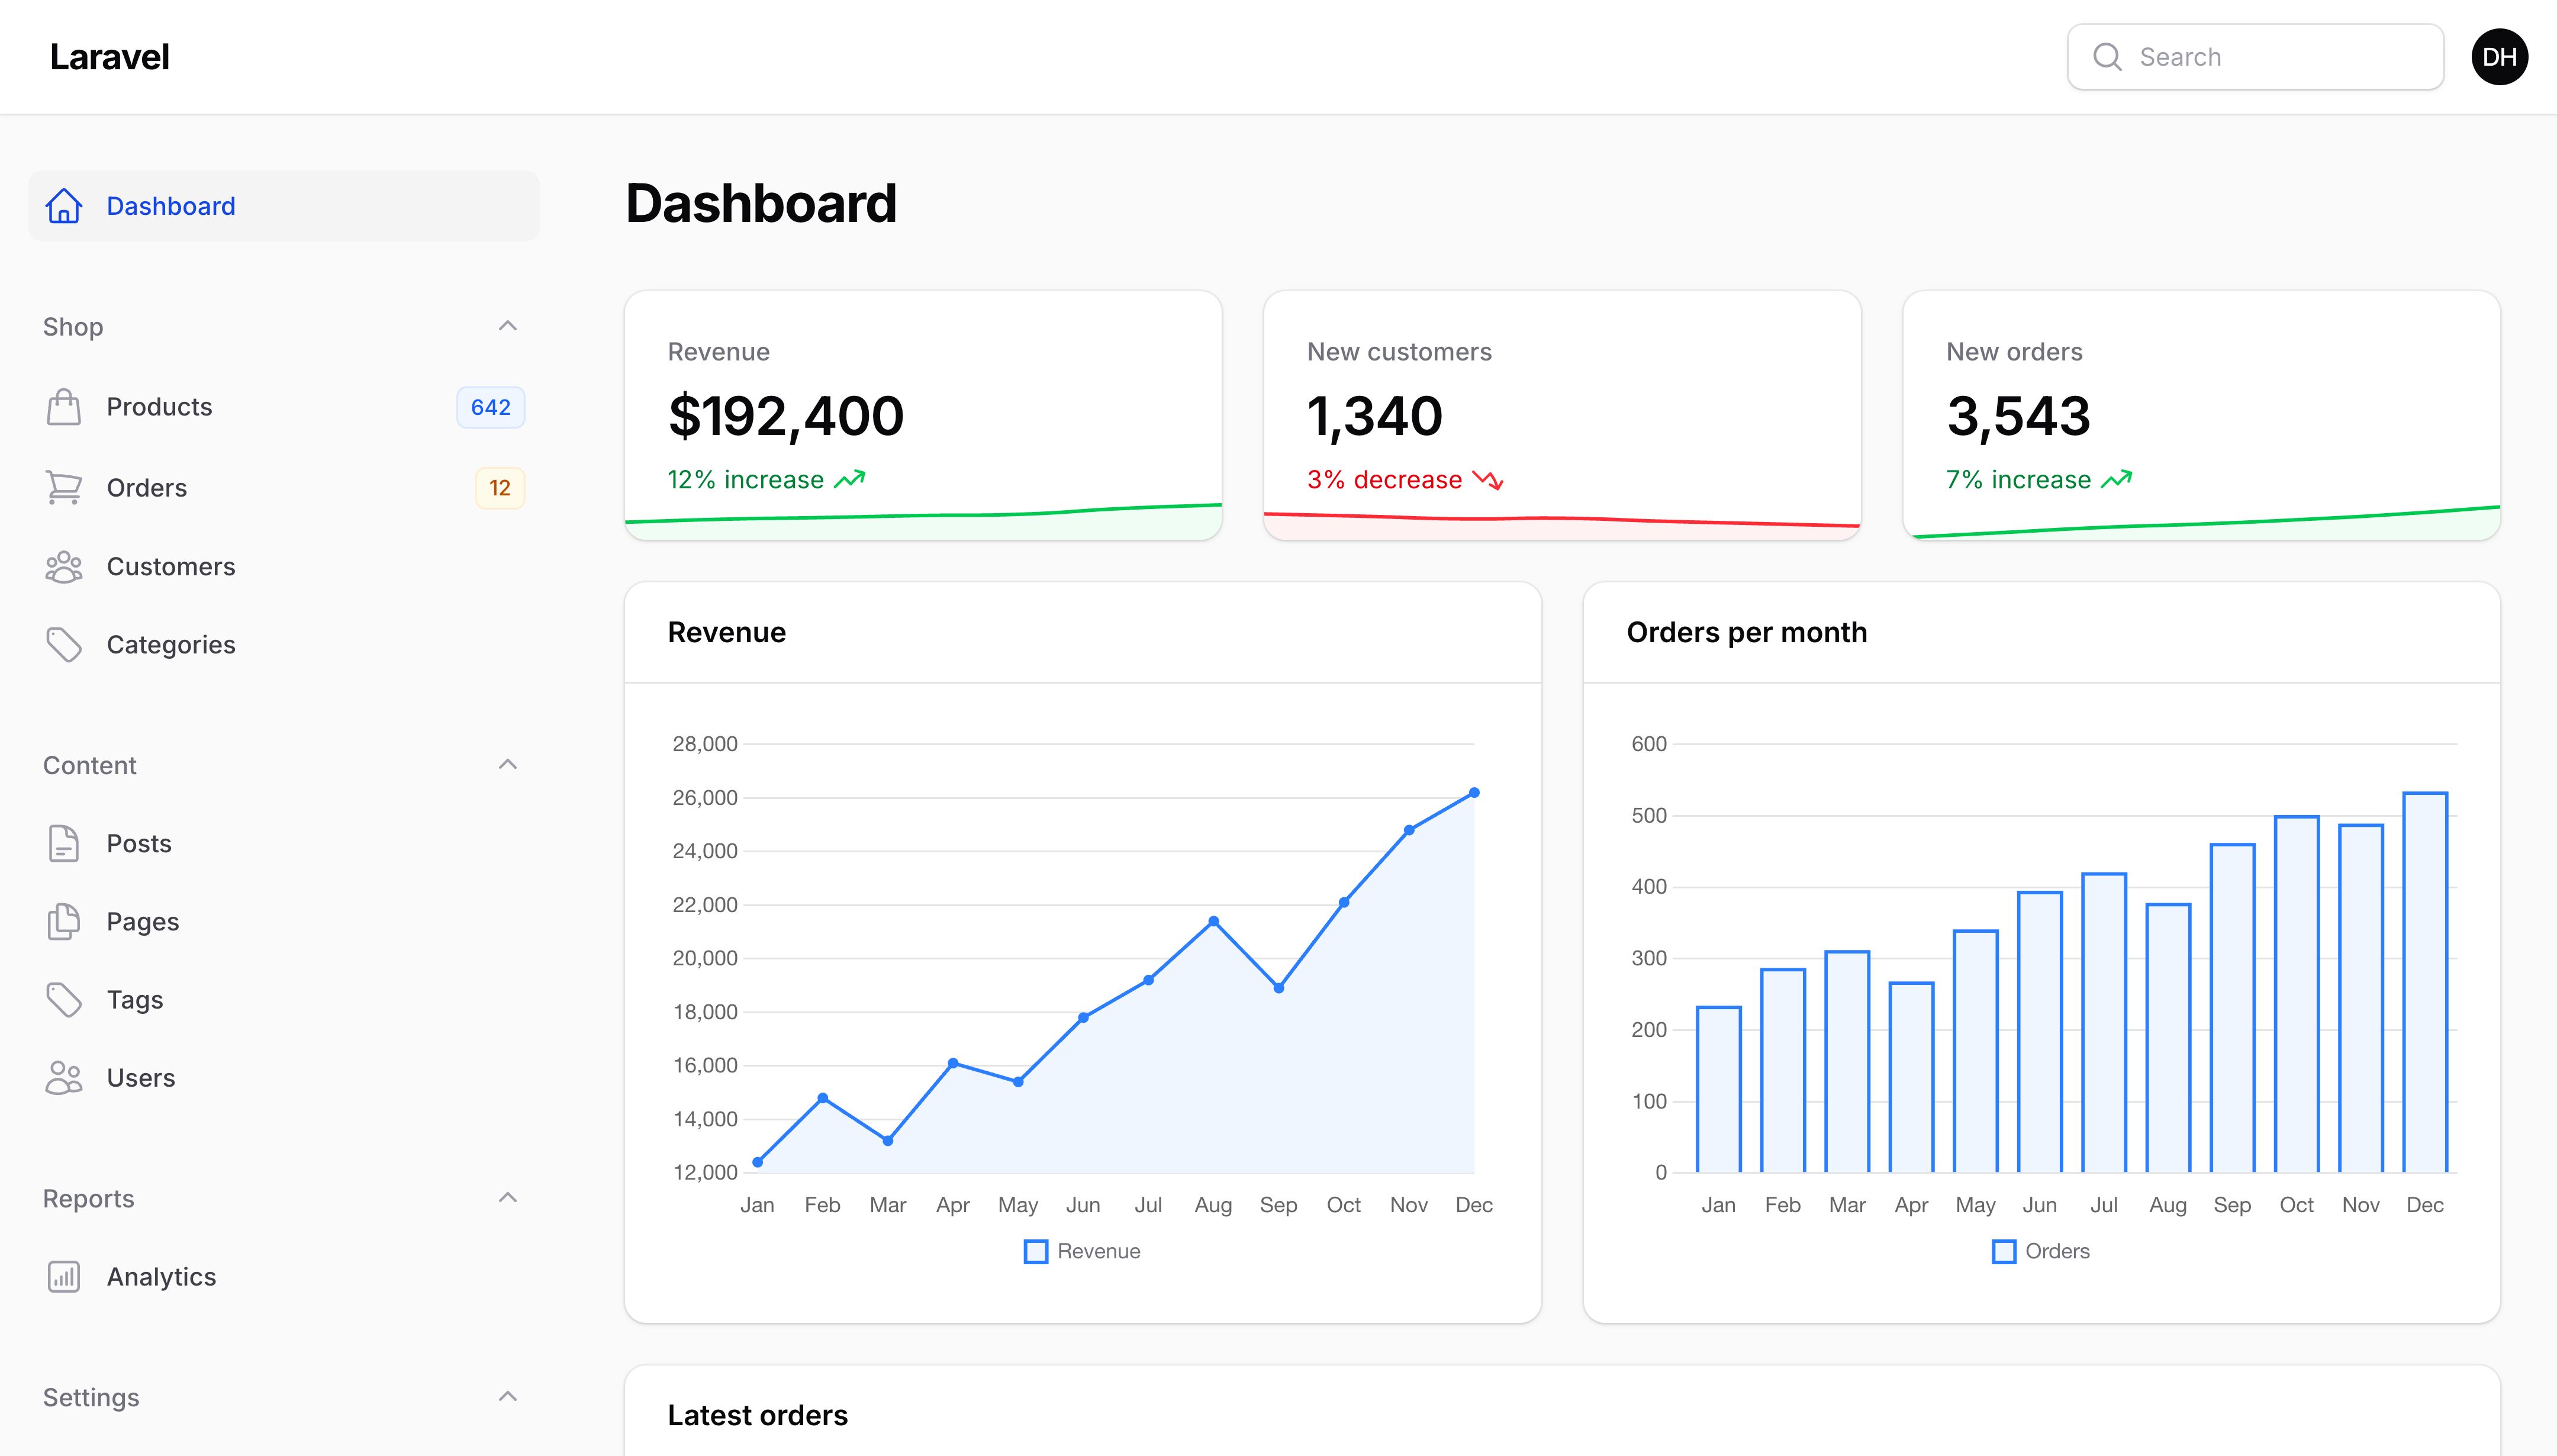Open the Analytics report
2557x1456 pixels.
[284, 1277]
